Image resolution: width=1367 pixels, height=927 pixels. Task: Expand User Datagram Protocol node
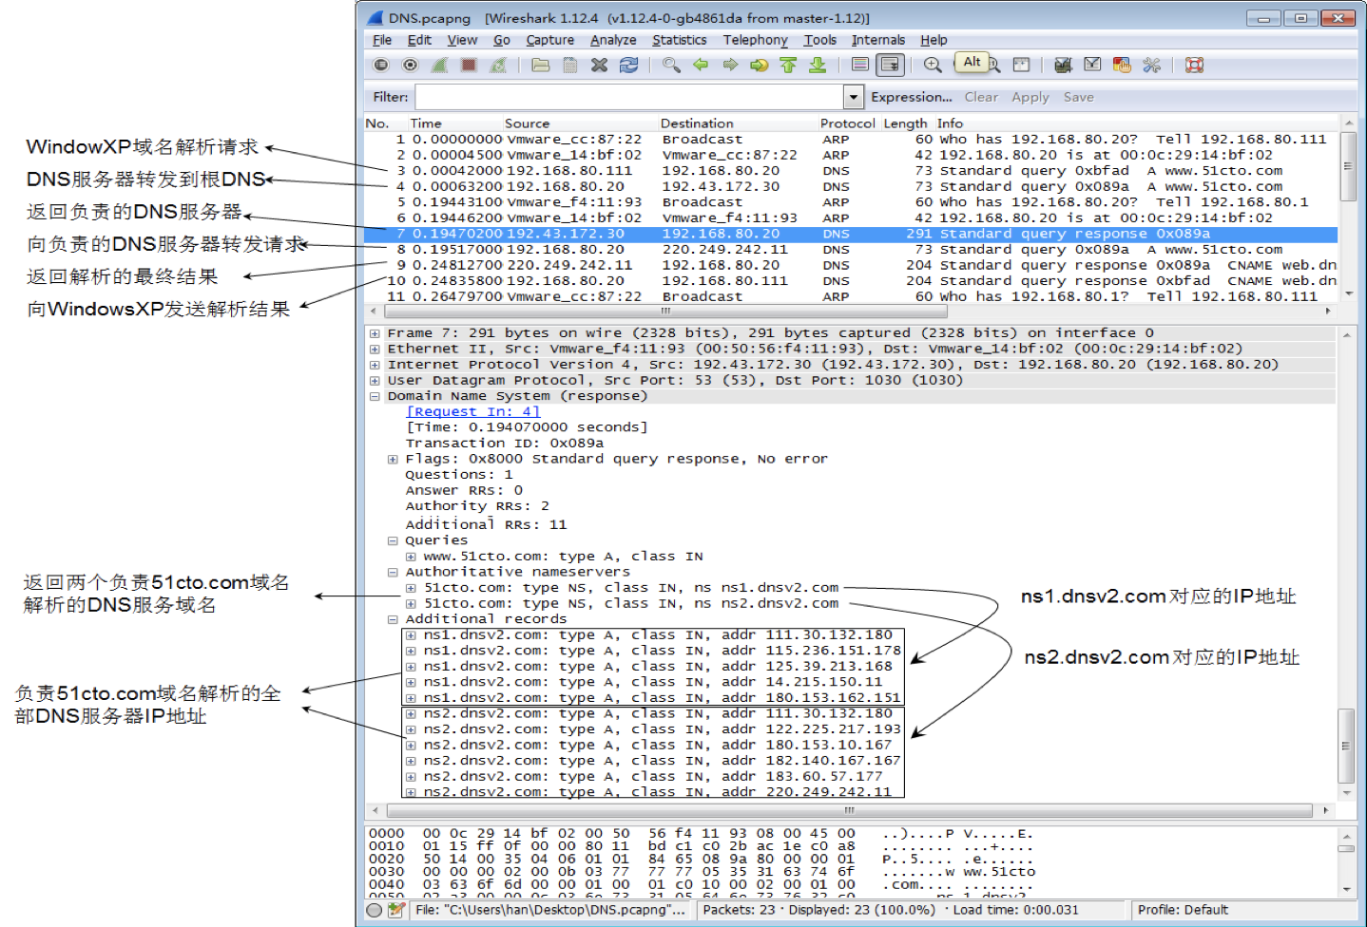375,381
